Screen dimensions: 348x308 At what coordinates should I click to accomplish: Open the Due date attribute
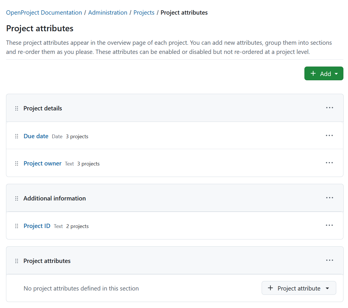[x=36, y=136]
